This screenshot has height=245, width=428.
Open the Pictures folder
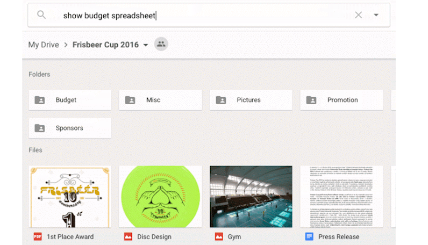(x=251, y=100)
